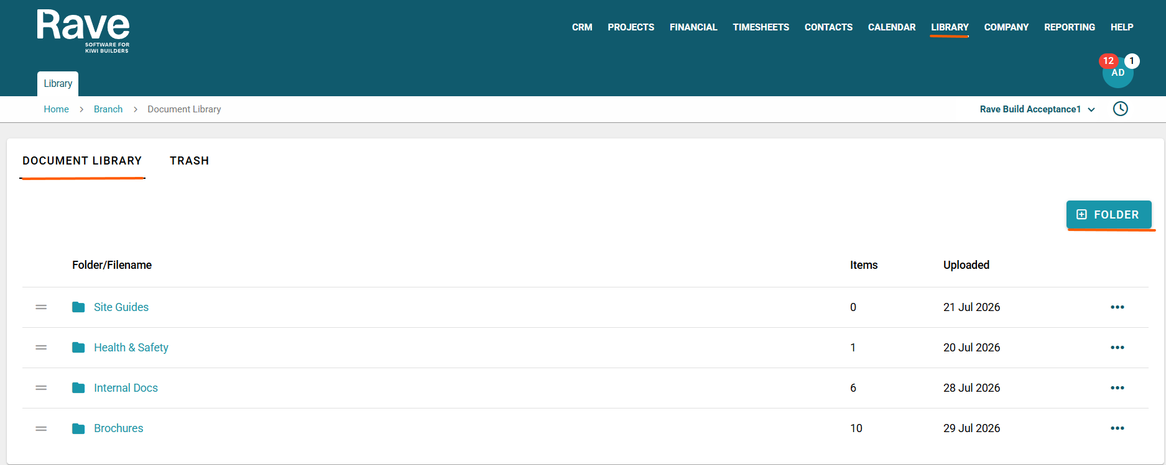This screenshot has height=465, width=1166.
Task: Create a new folder with Folder button
Action: click(1109, 214)
